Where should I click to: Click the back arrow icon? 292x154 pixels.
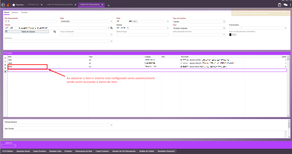point(3,5)
